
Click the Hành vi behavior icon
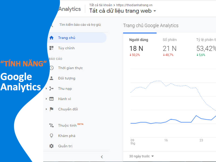pyautogui.click(x=51, y=99)
